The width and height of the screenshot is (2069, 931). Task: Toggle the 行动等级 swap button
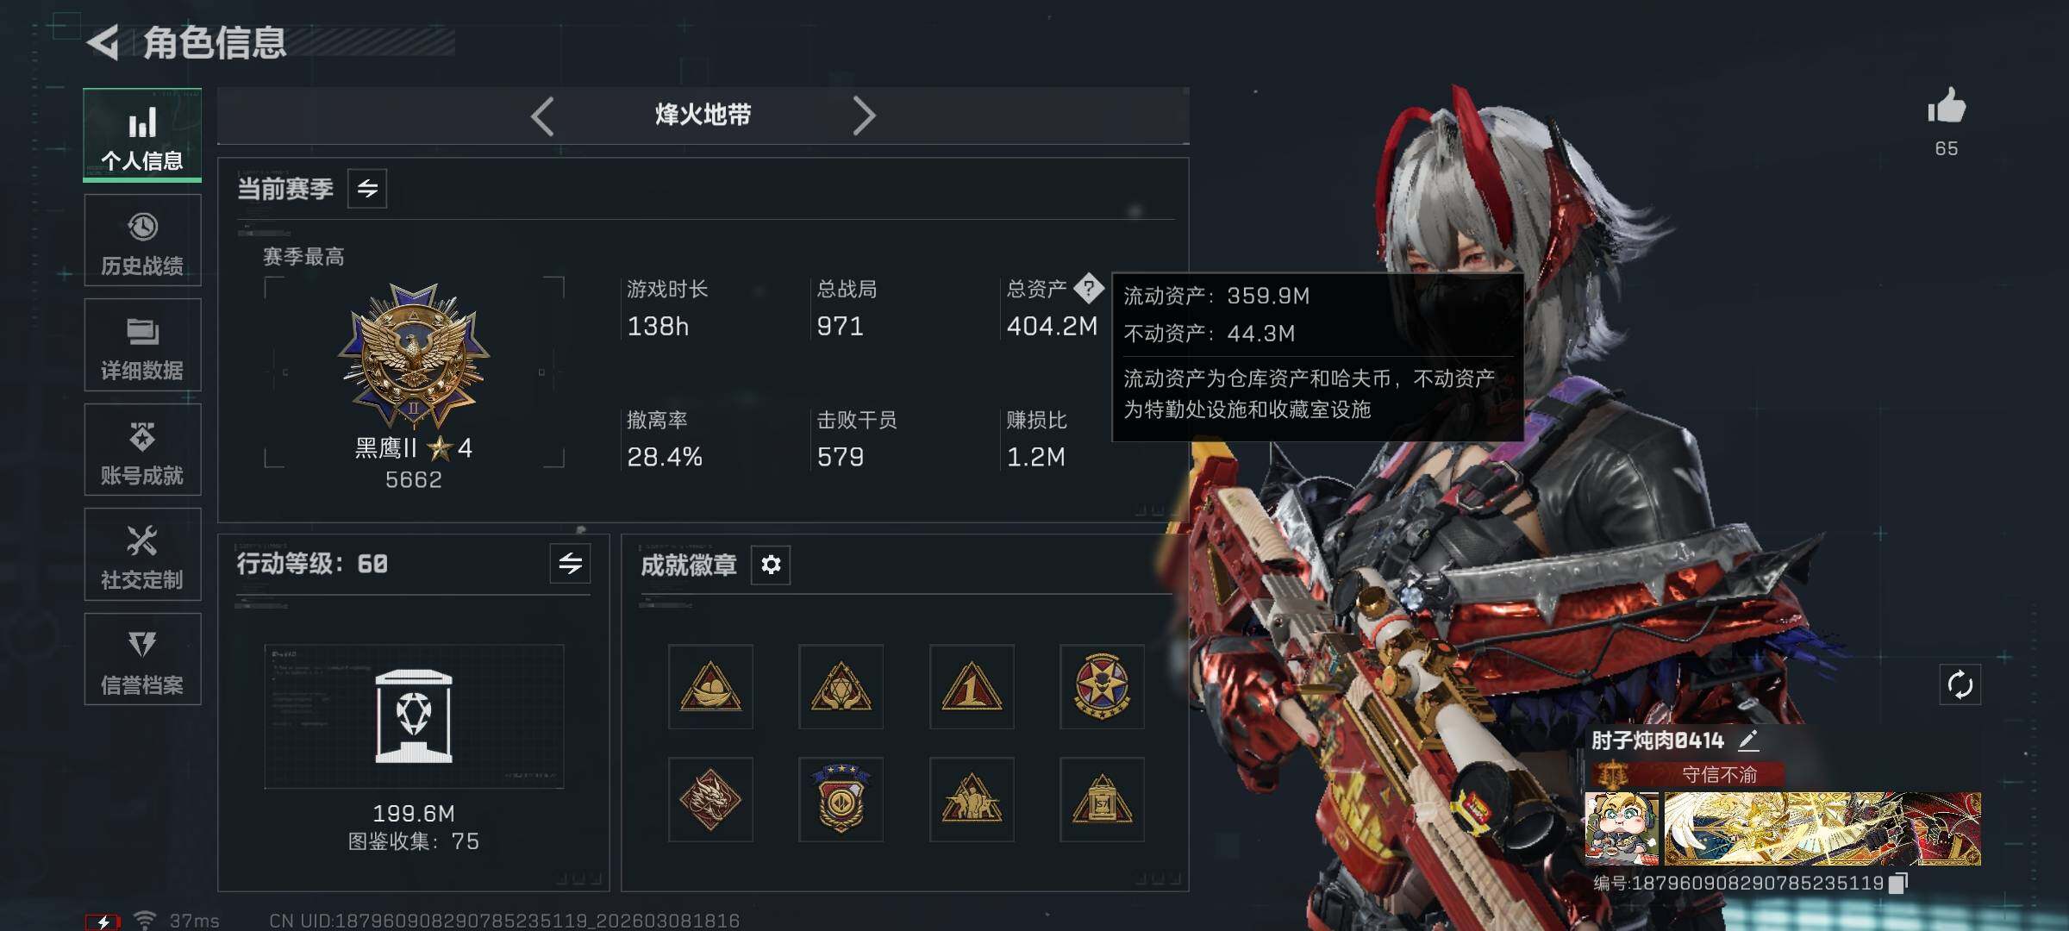[x=570, y=564]
